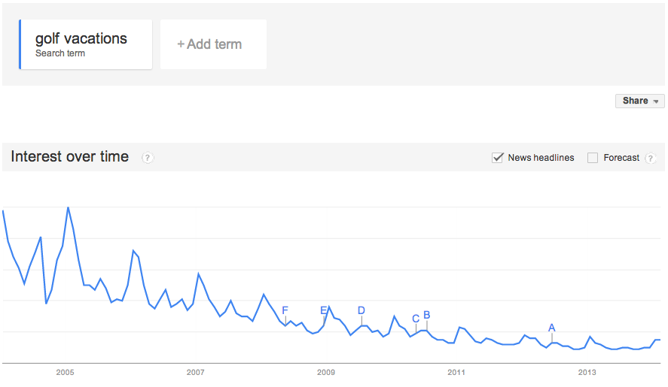Screen dimensions: 668x387
Task: Click the help icon next to Forecast
Action: [651, 159]
